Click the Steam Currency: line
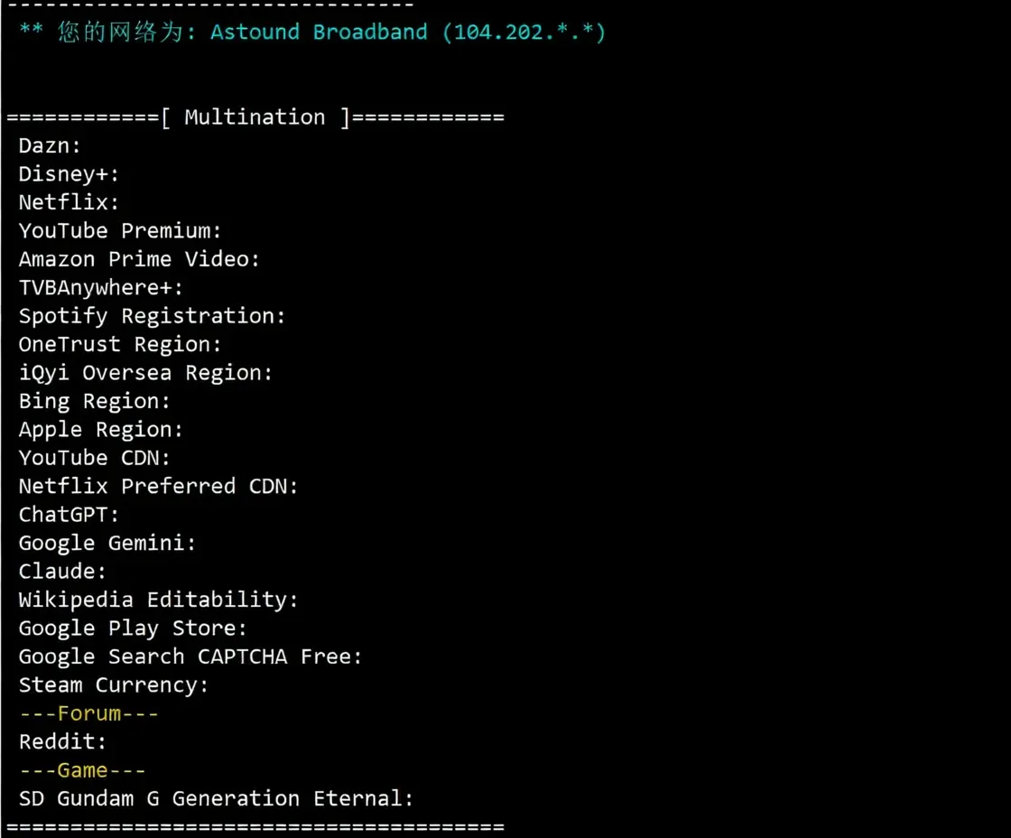 coord(114,685)
